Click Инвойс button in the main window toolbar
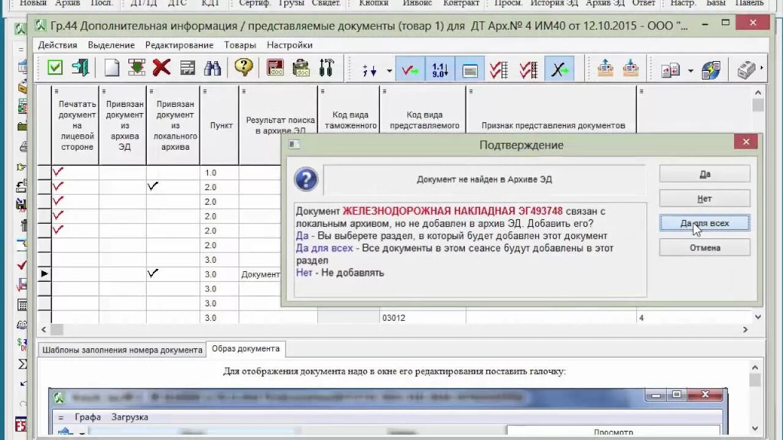The height and width of the screenshot is (440, 783). coord(417,4)
